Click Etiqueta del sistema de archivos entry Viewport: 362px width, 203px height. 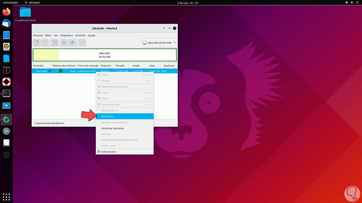point(125,140)
